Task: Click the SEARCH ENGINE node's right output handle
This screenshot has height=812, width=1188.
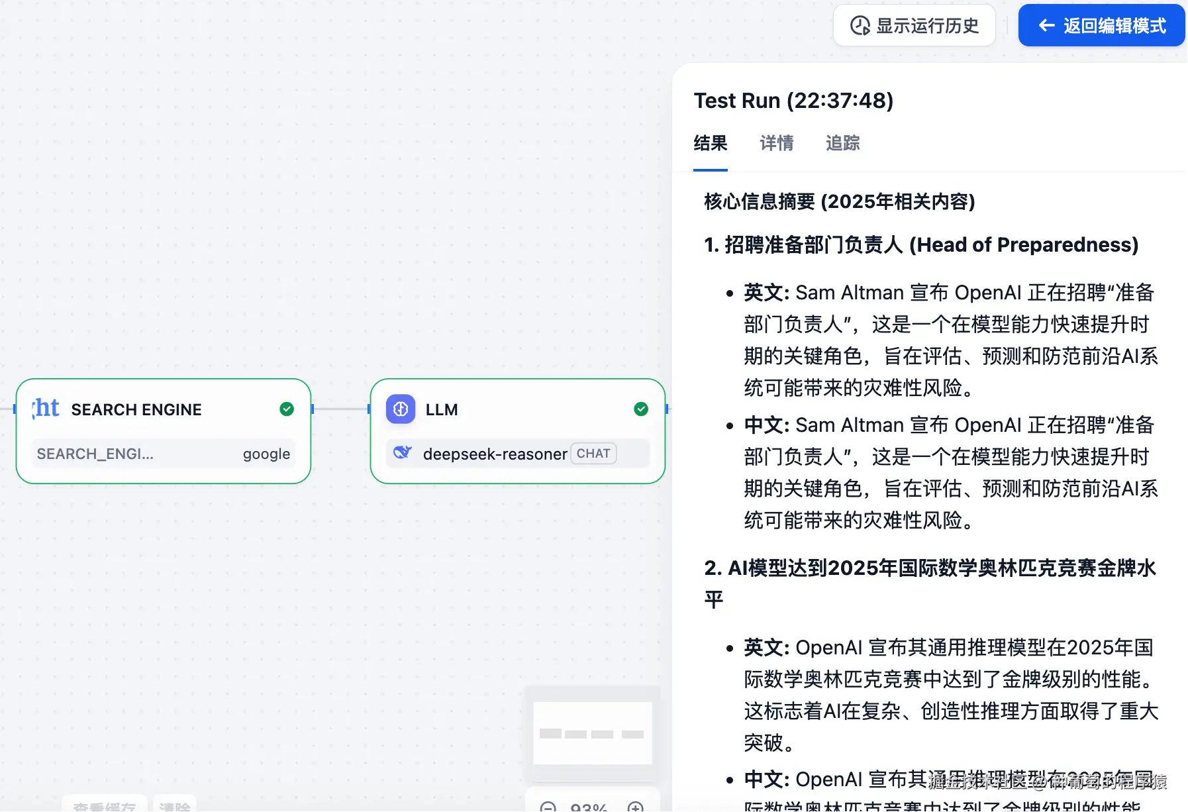Action: (x=312, y=409)
